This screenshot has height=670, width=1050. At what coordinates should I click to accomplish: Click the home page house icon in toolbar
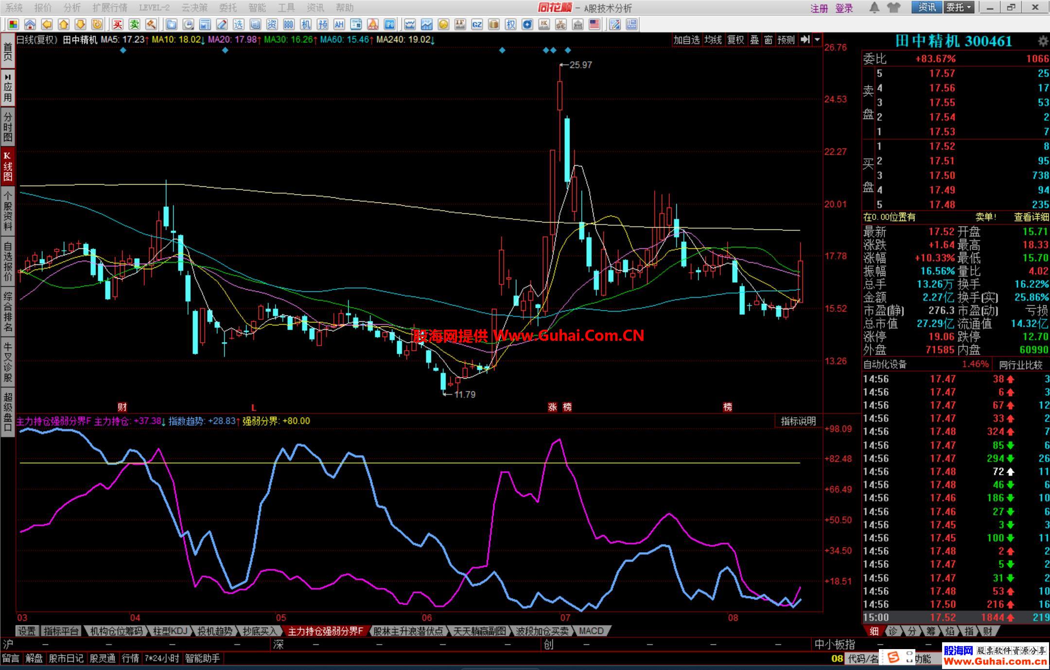click(30, 24)
